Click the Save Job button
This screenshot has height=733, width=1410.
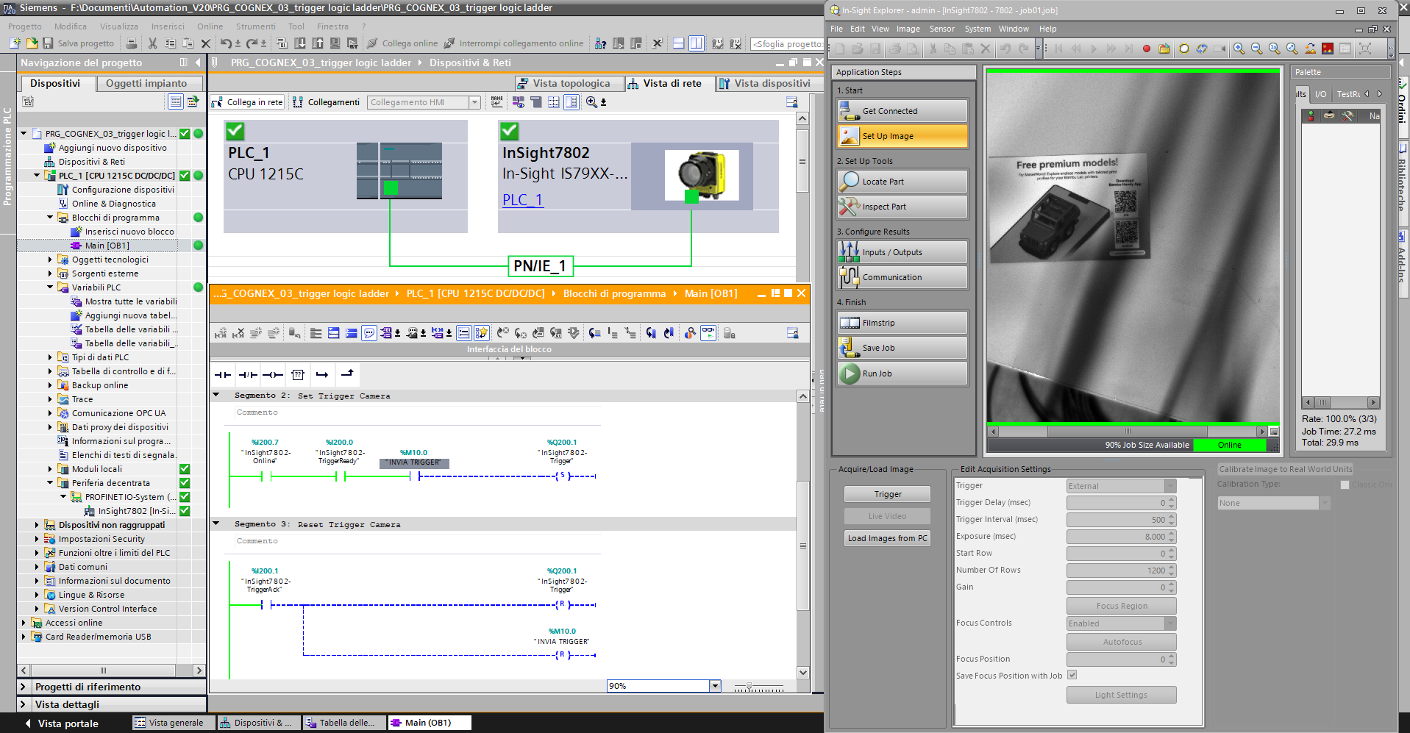[x=902, y=348]
